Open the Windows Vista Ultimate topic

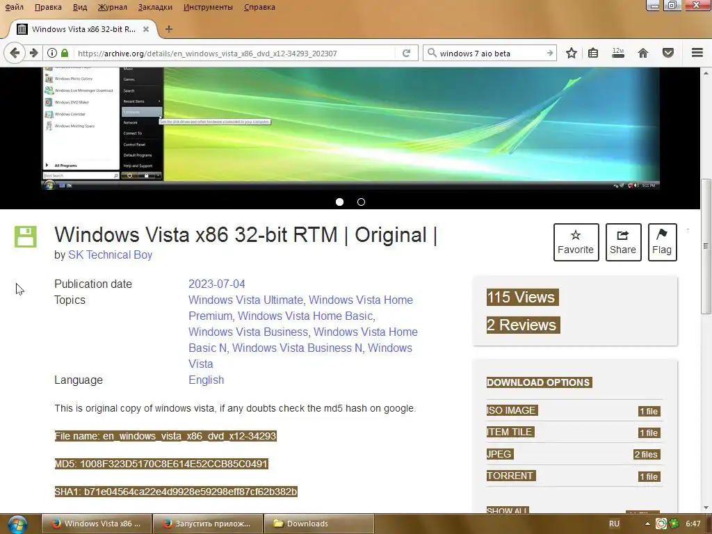click(x=245, y=300)
